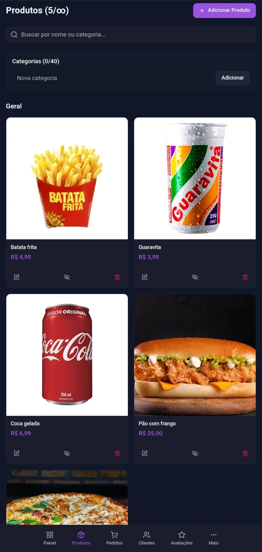This screenshot has height=552, width=262.
Task: Toggle visibility of Batata frita
Action: [x=67, y=277]
